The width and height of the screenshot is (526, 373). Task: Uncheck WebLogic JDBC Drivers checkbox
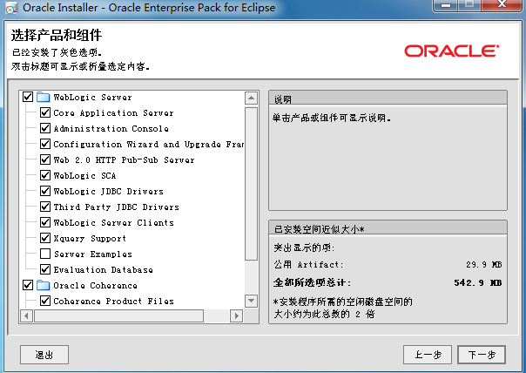point(45,191)
